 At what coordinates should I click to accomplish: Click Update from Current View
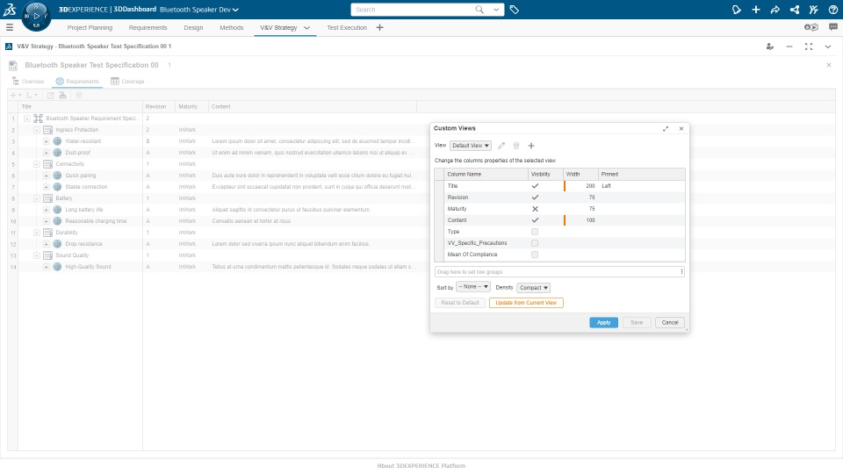tap(526, 303)
